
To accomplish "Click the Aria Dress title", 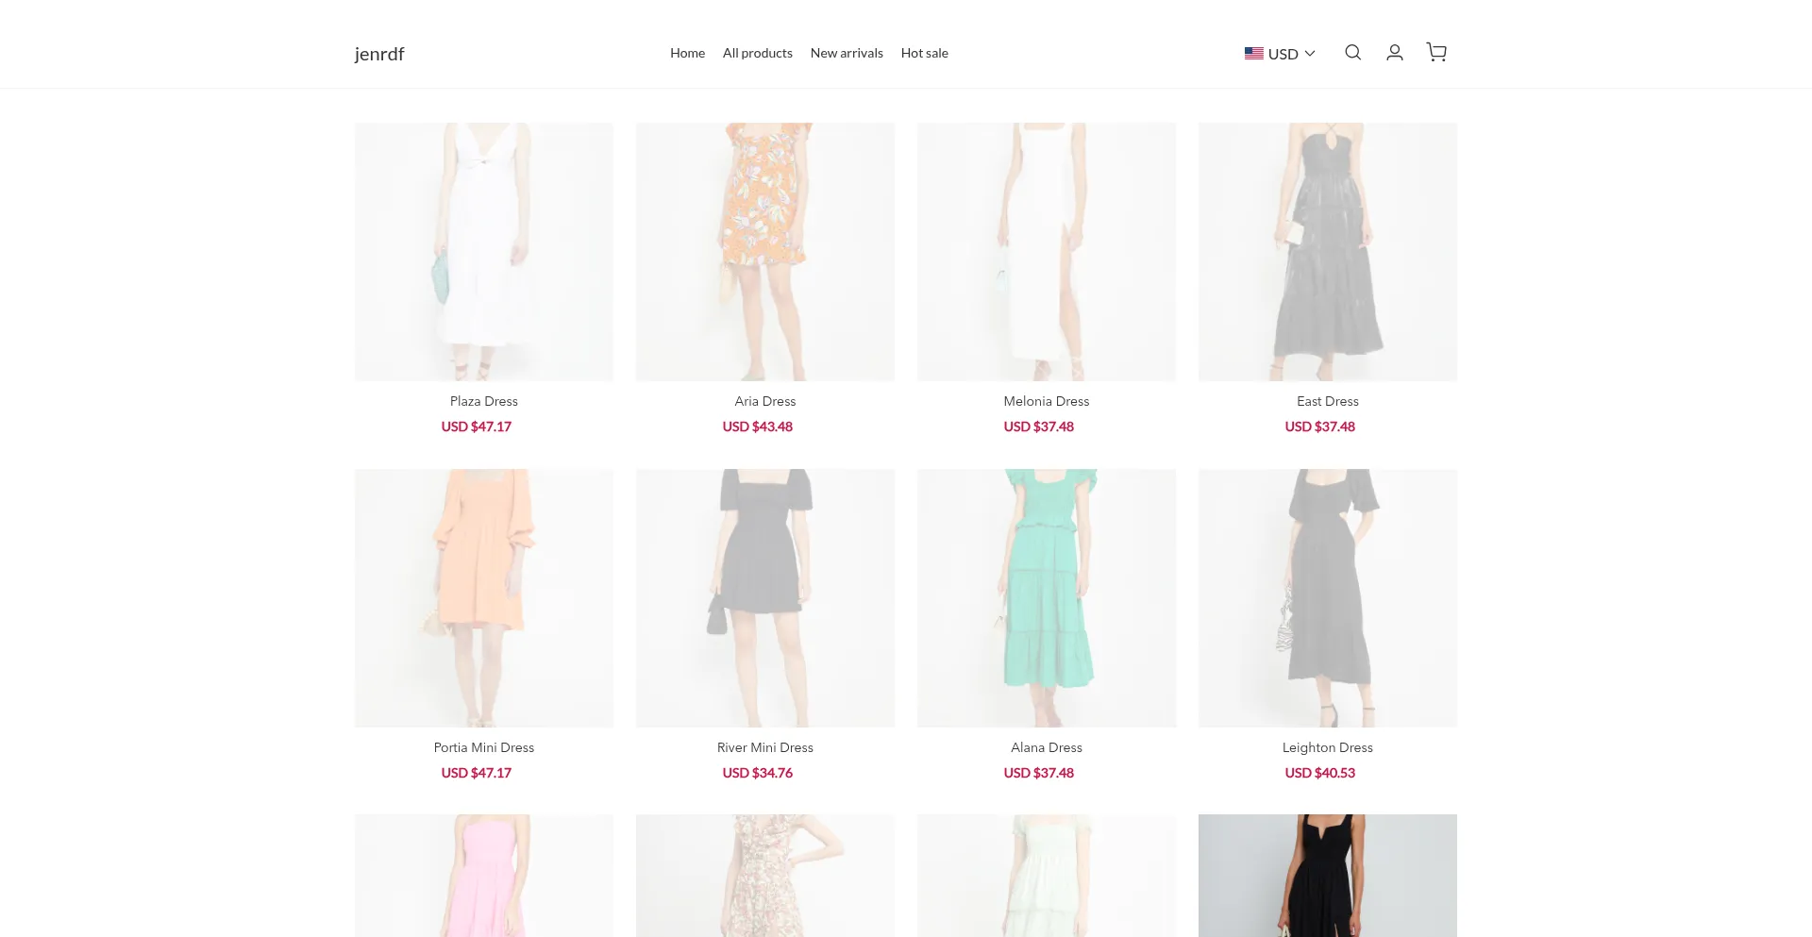I will pos(764,401).
